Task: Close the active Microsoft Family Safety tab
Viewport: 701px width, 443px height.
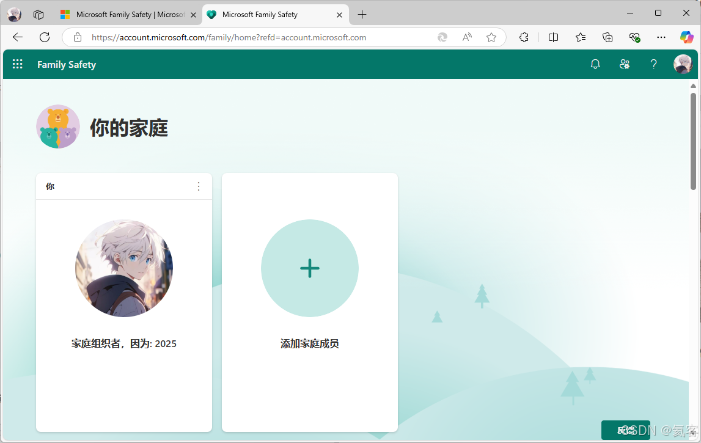Action: click(x=339, y=15)
